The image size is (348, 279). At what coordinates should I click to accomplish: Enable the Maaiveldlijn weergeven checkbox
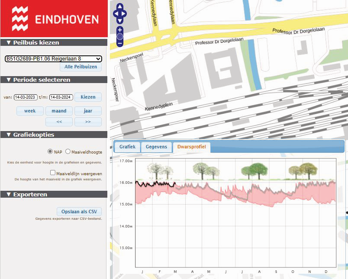point(53,173)
